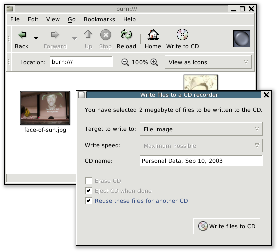Click the location bar drag handle

click(9, 62)
